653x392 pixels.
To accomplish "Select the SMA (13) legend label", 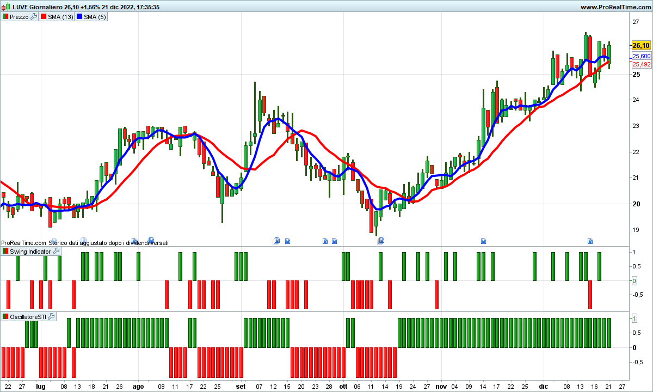I will [x=60, y=17].
